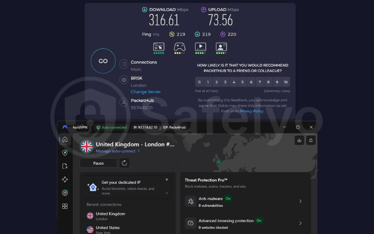This screenshot has height=234, width=374.
Task: Click the IP: 93.114.62.10 title text
Action: pos(145,127)
